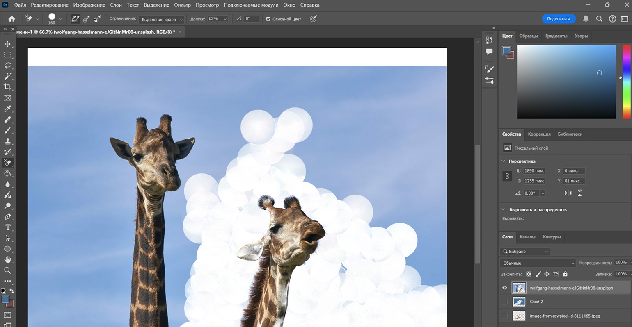This screenshot has width=632, height=327.
Task: Select the Pen tool
Action: pyautogui.click(x=7, y=216)
